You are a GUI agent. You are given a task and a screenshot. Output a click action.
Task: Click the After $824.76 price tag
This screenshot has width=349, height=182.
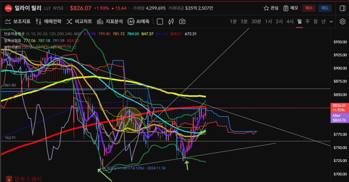[x=339, y=118]
